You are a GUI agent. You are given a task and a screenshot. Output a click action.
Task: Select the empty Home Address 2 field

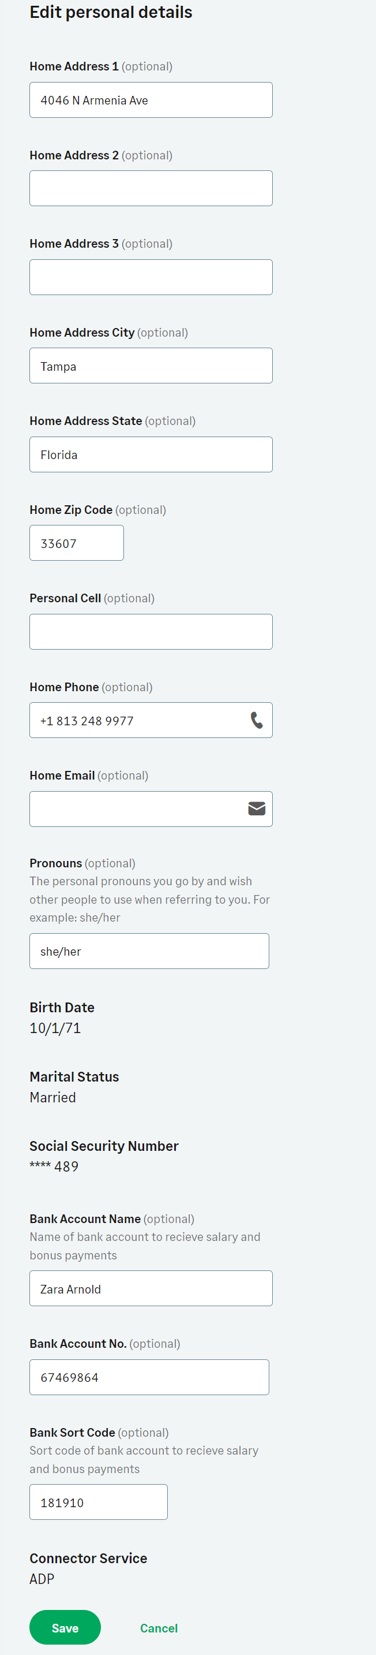[x=151, y=188]
